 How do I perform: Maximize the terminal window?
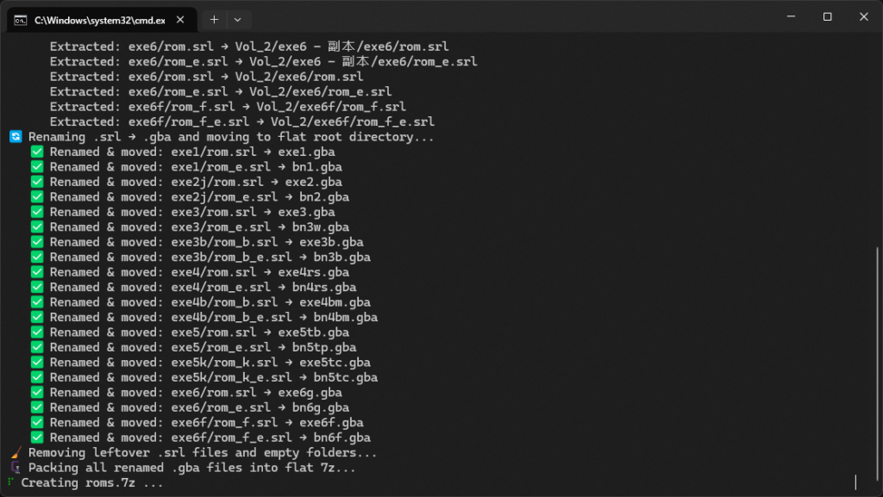pos(827,16)
